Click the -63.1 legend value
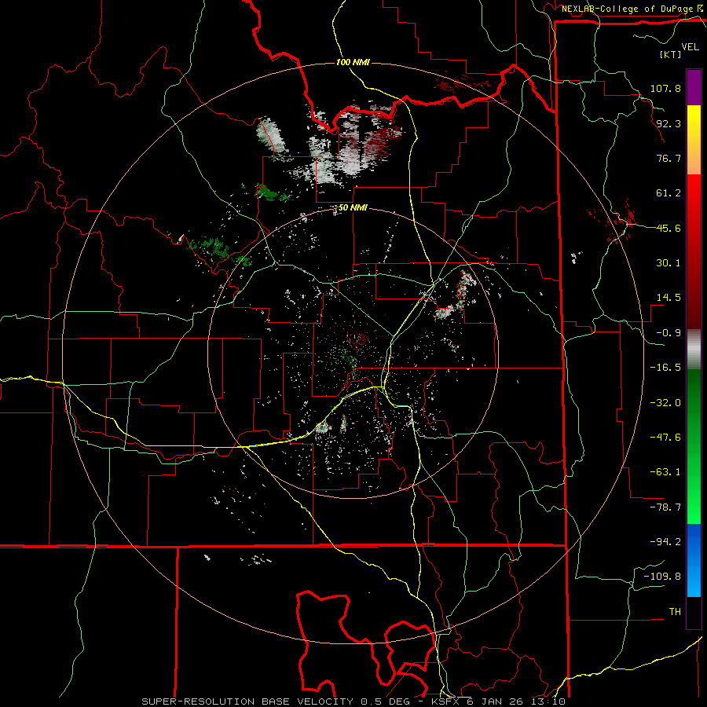Screen dimensions: 707x707 [665, 472]
